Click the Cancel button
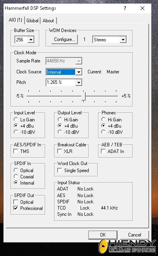The width and height of the screenshot is (158, 256). [x=134, y=235]
